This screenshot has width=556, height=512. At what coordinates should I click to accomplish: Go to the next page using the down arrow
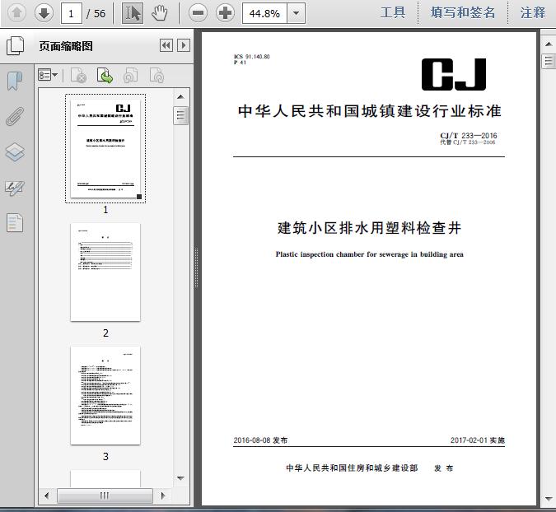(x=44, y=12)
